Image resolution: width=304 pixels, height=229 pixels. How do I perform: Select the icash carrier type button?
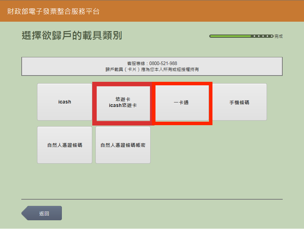pos(65,102)
